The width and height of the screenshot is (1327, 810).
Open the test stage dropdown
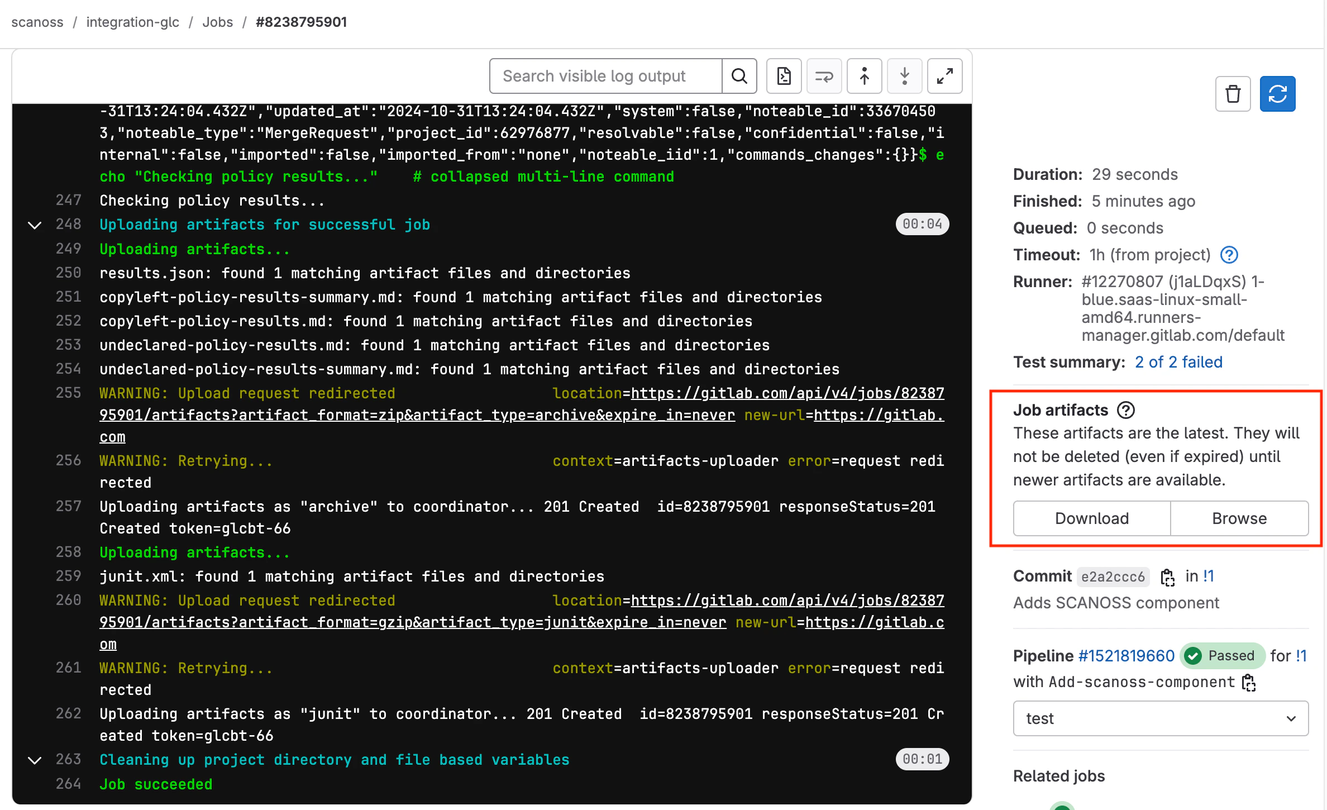pyautogui.click(x=1159, y=718)
